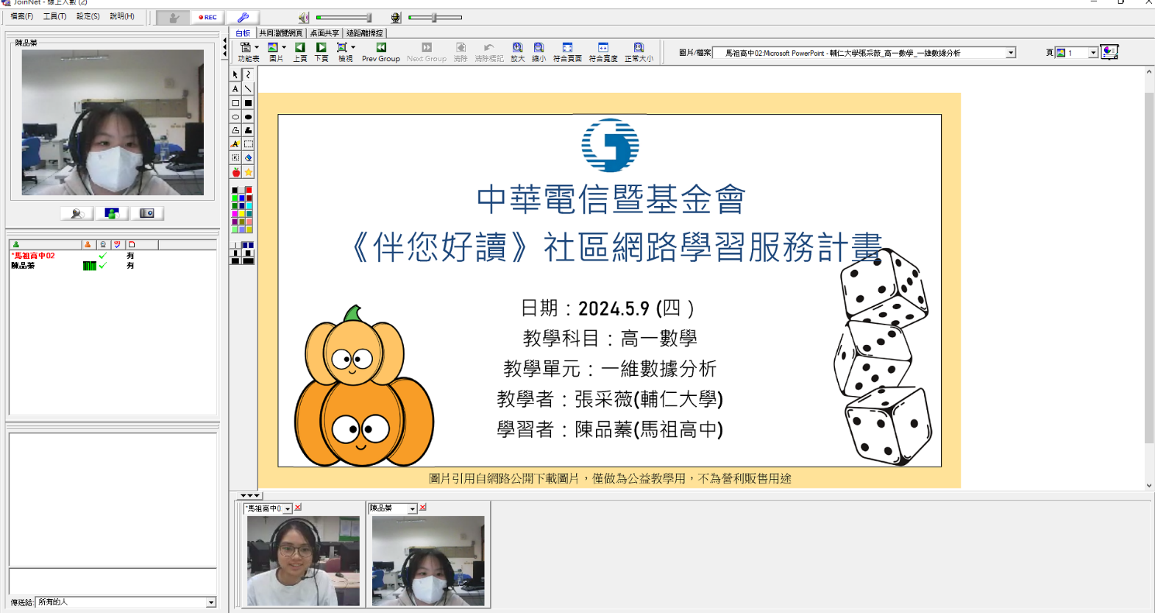Open the 檔案(F) menu

coord(22,16)
